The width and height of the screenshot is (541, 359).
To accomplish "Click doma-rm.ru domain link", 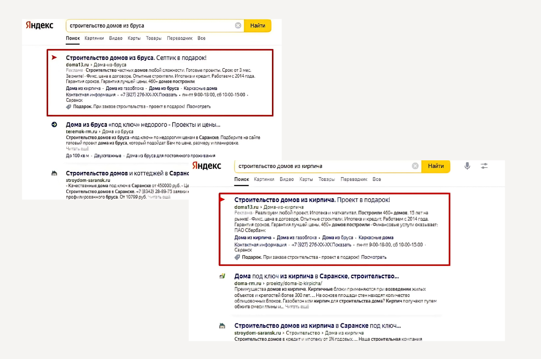I will tap(248, 283).
